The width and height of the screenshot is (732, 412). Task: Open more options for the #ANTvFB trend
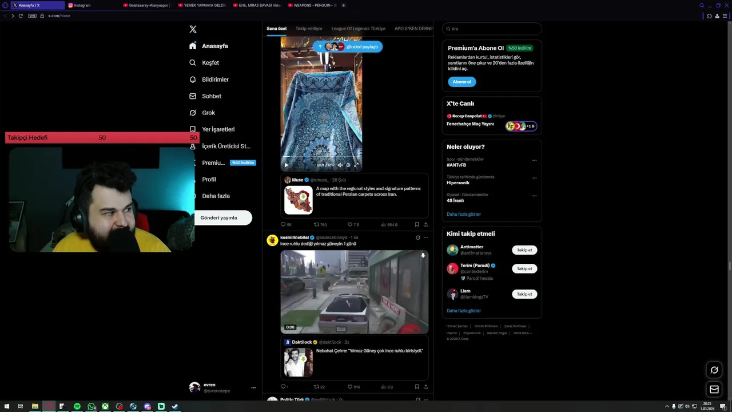click(x=534, y=160)
